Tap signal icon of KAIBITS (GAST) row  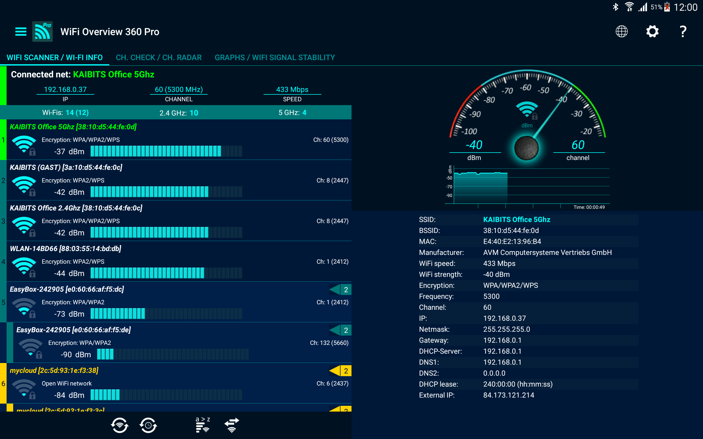coord(24,185)
